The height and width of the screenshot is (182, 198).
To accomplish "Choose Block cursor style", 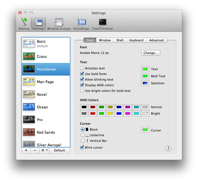I will click(83, 129).
